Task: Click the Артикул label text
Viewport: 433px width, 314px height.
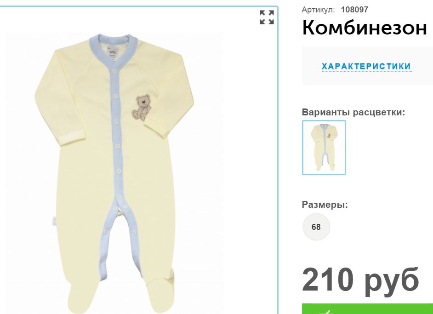Action: click(x=318, y=10)
